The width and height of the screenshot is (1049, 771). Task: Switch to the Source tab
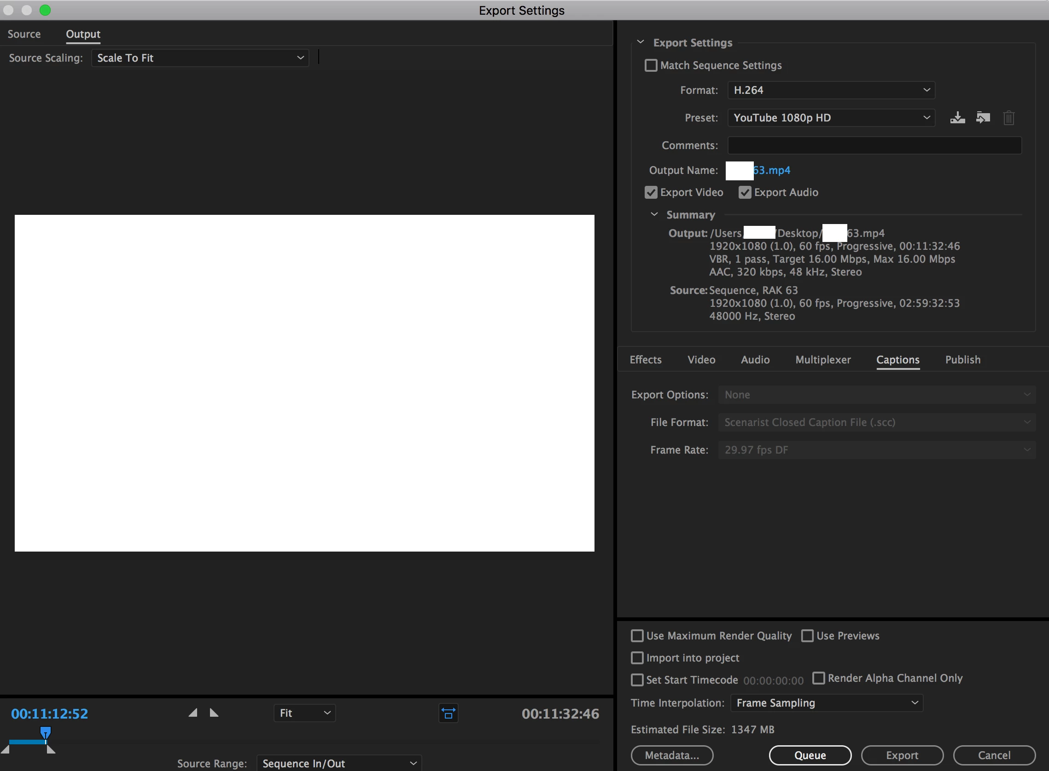pos(24,34)
